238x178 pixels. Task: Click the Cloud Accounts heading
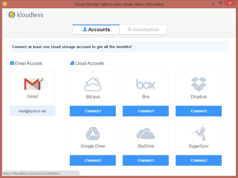tap(90, 63)
